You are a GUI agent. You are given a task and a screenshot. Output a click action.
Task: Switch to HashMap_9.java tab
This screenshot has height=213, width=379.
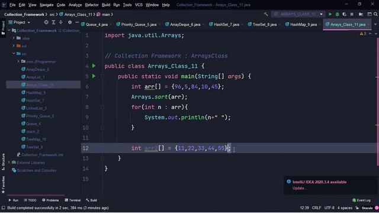(303, 24)
